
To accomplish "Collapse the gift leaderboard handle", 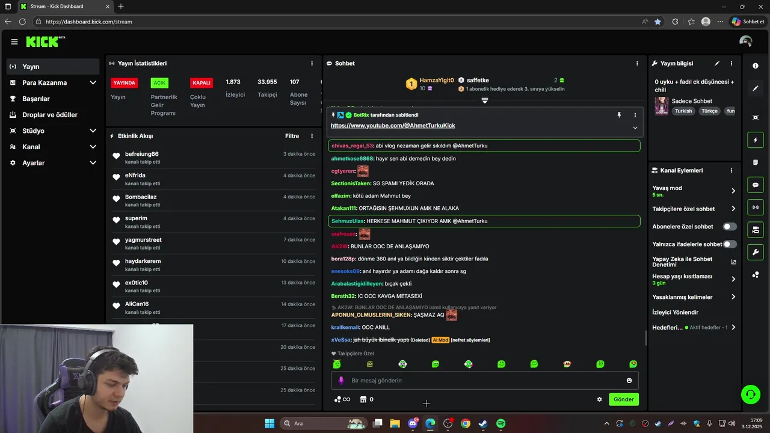I will pyautogui.click(x=484, y=100).
